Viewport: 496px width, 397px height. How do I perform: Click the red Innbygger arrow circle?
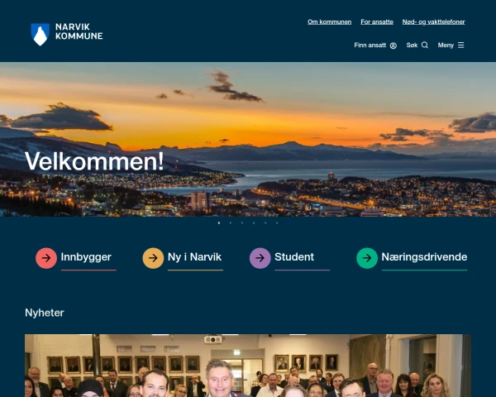coord(46,258)
